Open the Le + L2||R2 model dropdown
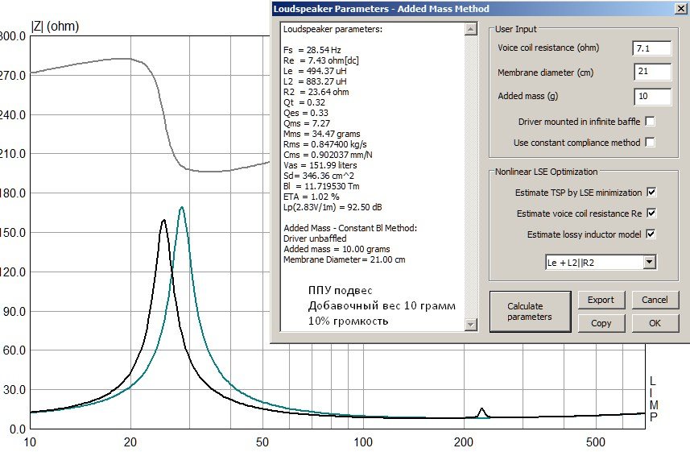690x452 pixels. 650,262
